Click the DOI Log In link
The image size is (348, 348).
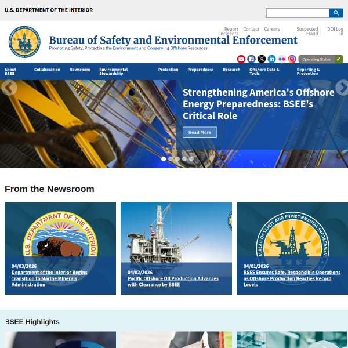pos(335,31)
